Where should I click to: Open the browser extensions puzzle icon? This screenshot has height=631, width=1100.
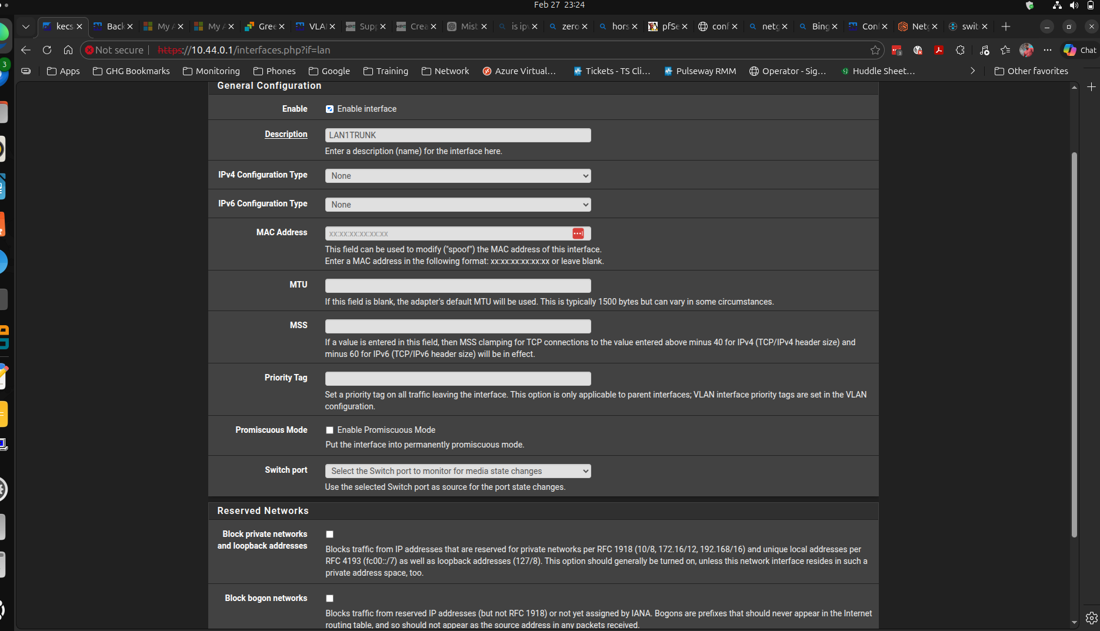(960, 50)
